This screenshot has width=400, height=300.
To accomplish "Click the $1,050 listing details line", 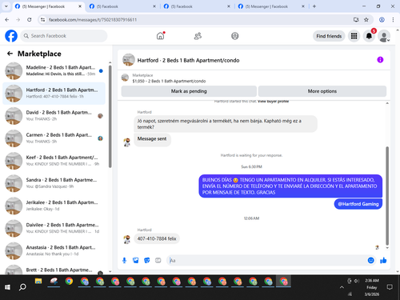I will click(x=169, y=81).
